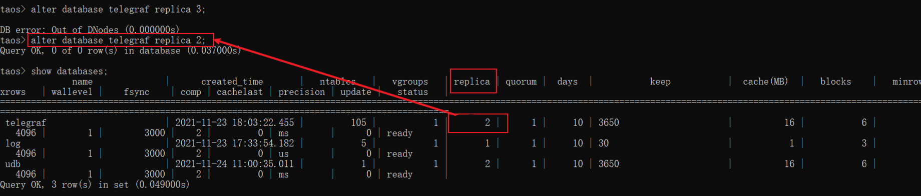The height and width of the screenshot is (196, 921).
Task: Click the 'ready' status under telegraf
Action: pyautogui.click(x=399, y=133)
